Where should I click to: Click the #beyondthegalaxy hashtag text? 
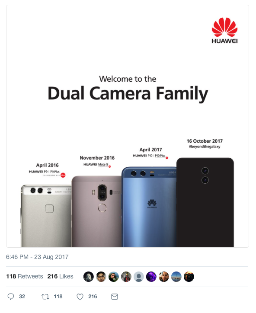[205, 147]
